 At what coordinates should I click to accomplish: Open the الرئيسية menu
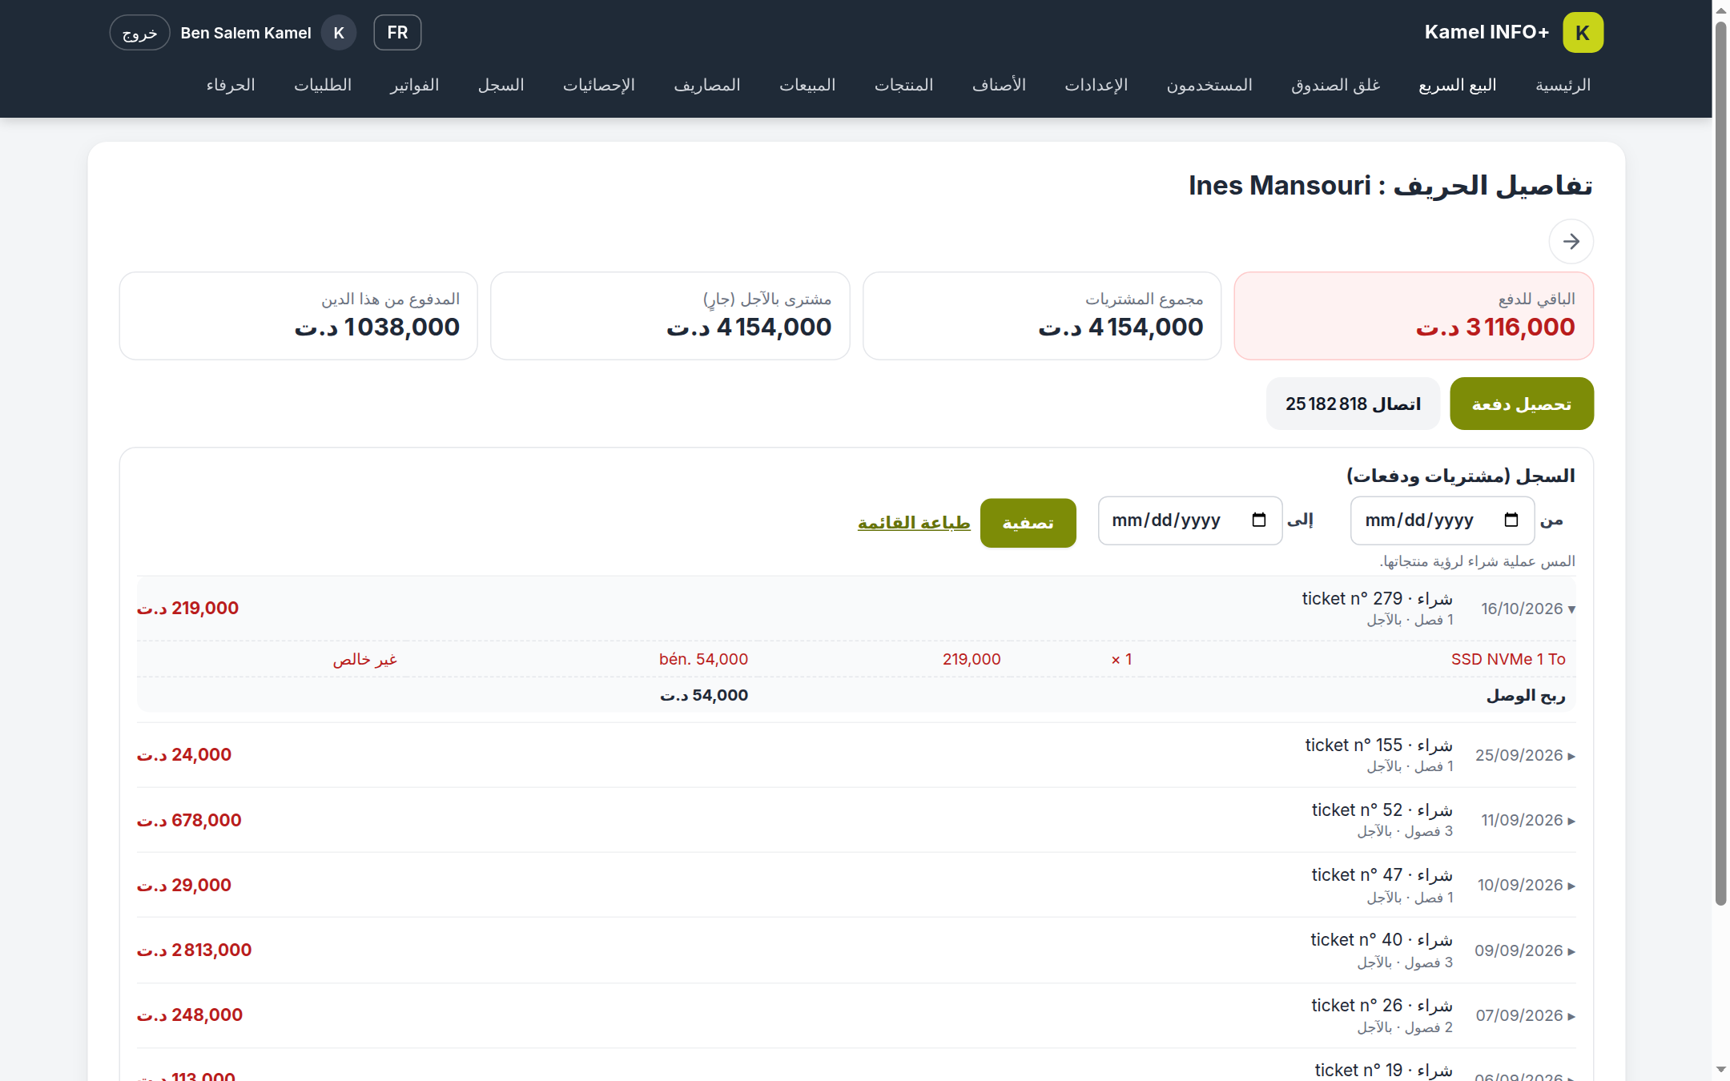1563,85
